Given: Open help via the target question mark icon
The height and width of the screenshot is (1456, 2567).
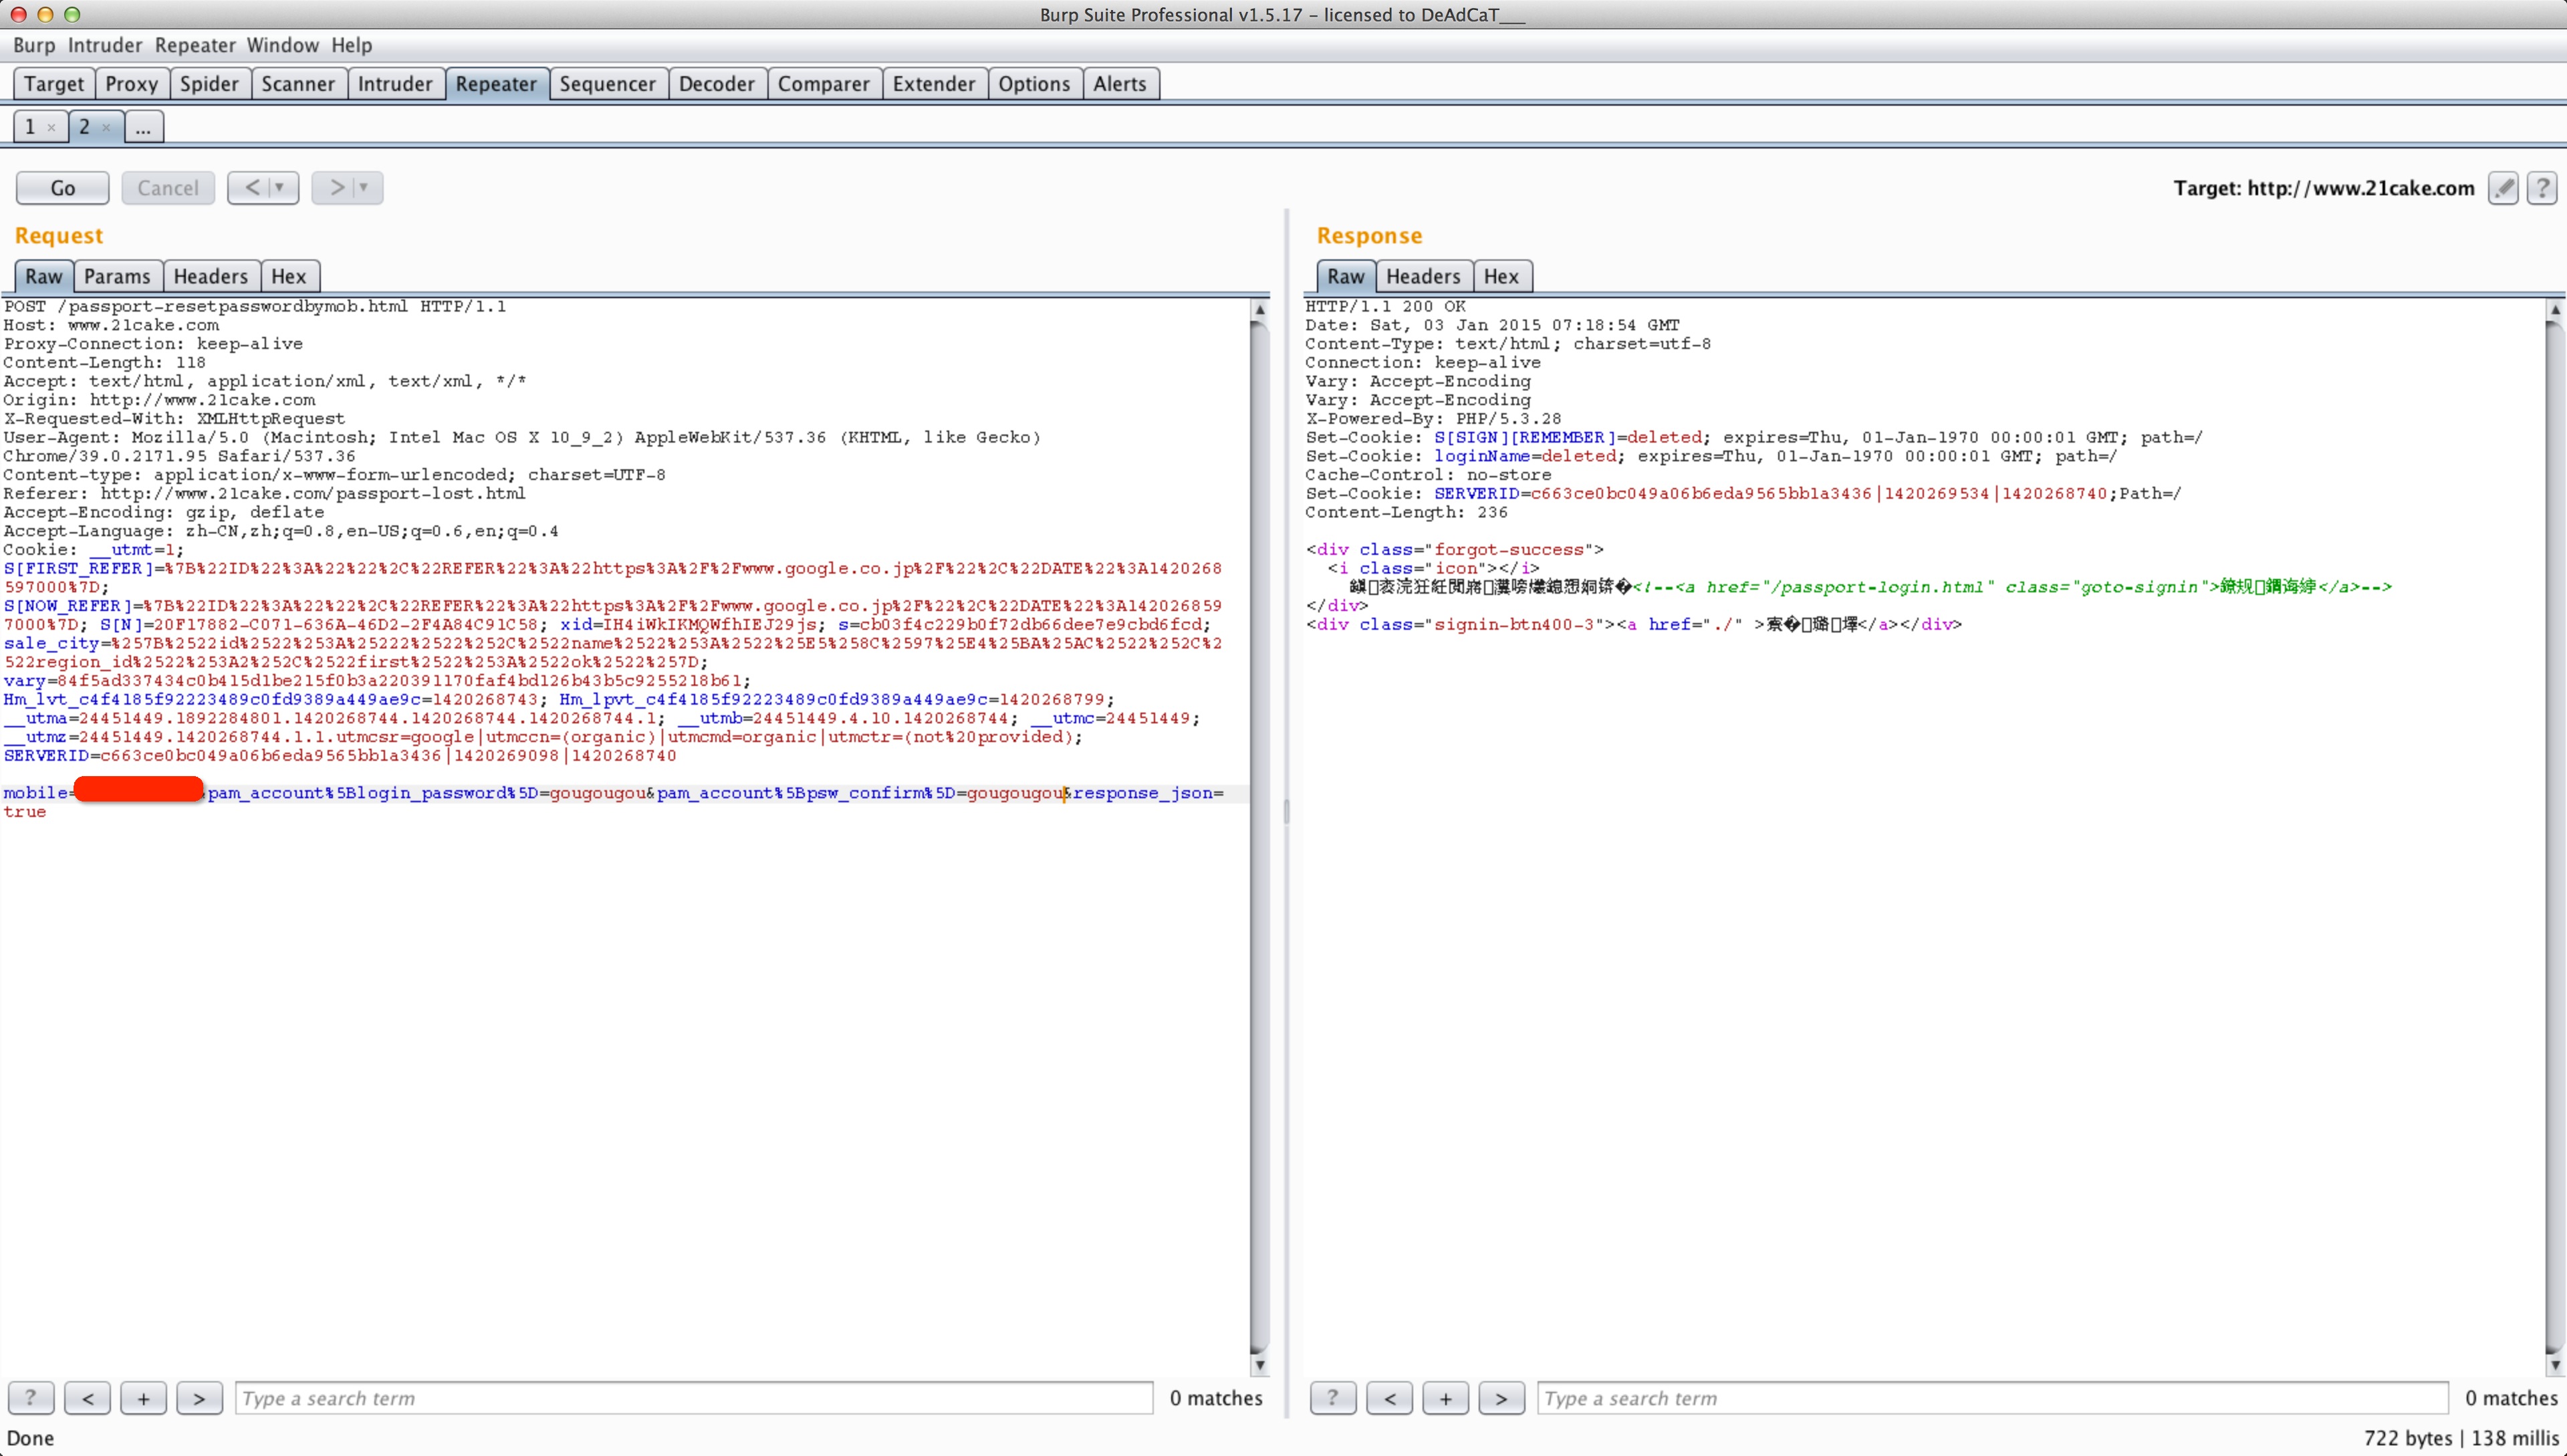Looking at the screenshot, I should pos(2542,188).
